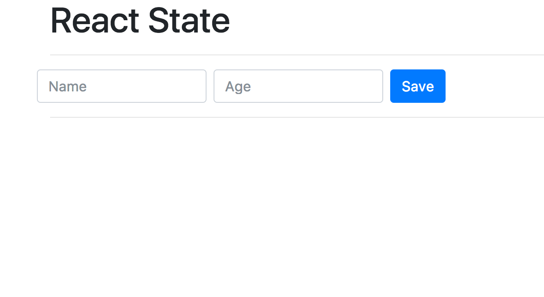Click the gap between Name and Age fields

[x=210, y=86]
